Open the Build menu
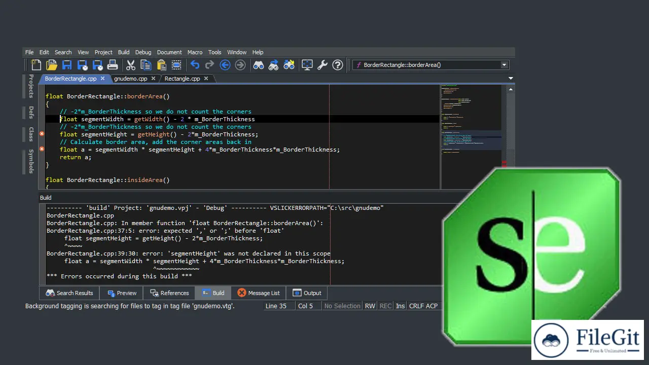Image resolution: width=649 pixels, height=365 pixels. tap(124, 52)
